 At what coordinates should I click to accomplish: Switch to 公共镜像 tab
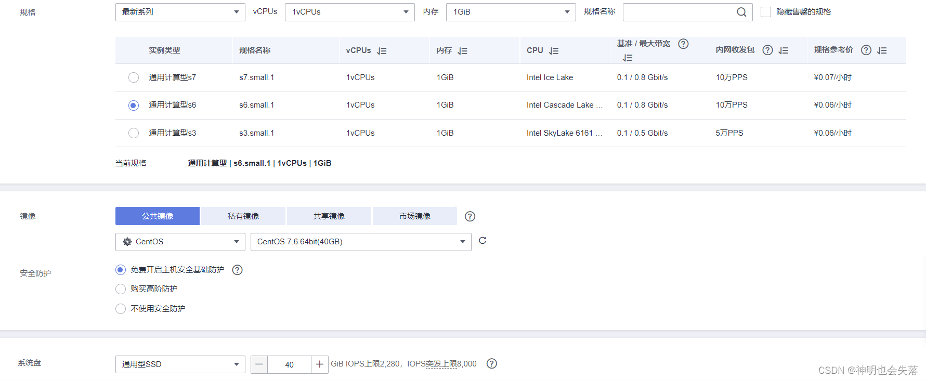[158, 216]
